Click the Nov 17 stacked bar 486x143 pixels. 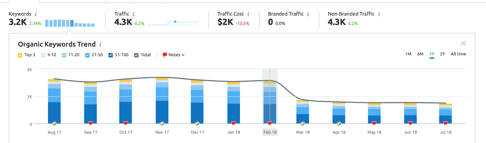[x=162, y=101]
